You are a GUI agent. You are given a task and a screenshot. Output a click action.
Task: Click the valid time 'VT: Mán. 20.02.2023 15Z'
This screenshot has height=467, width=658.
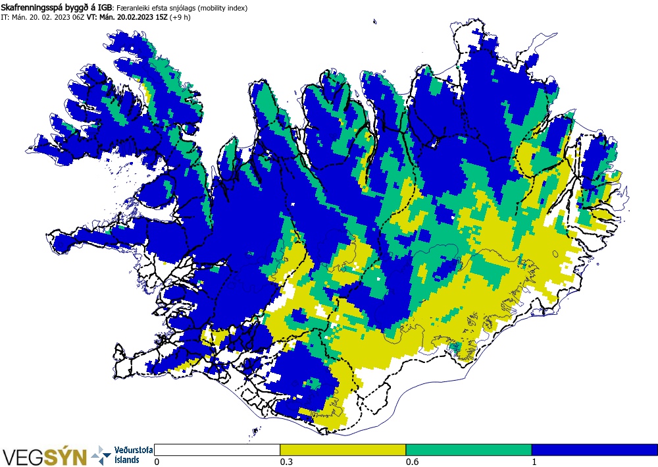(127, 17)
